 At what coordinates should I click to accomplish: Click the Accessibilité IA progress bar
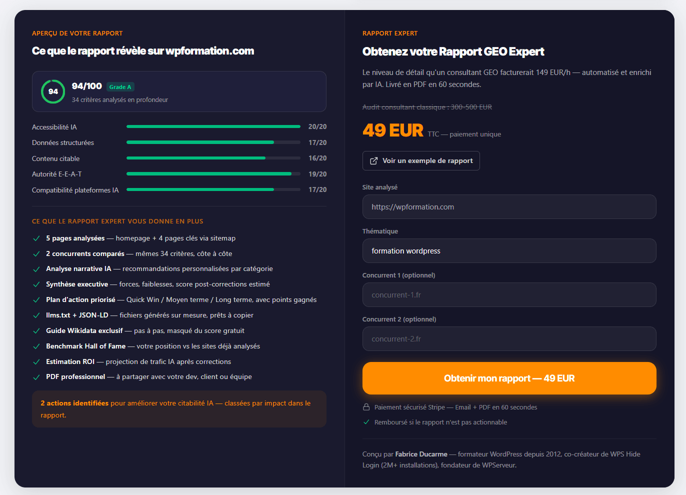click(x=213, y=126)
